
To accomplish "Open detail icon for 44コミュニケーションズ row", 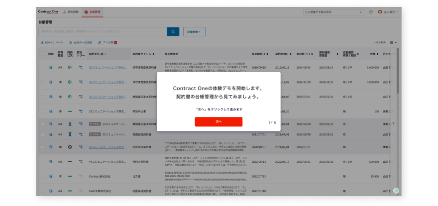I will [51, 162].
